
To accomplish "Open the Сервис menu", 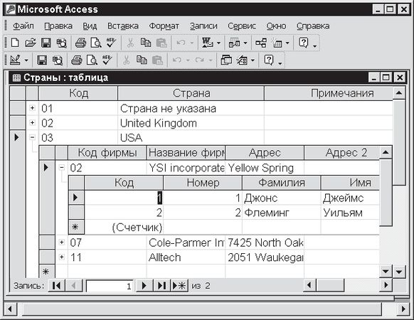I will (242, 26).
